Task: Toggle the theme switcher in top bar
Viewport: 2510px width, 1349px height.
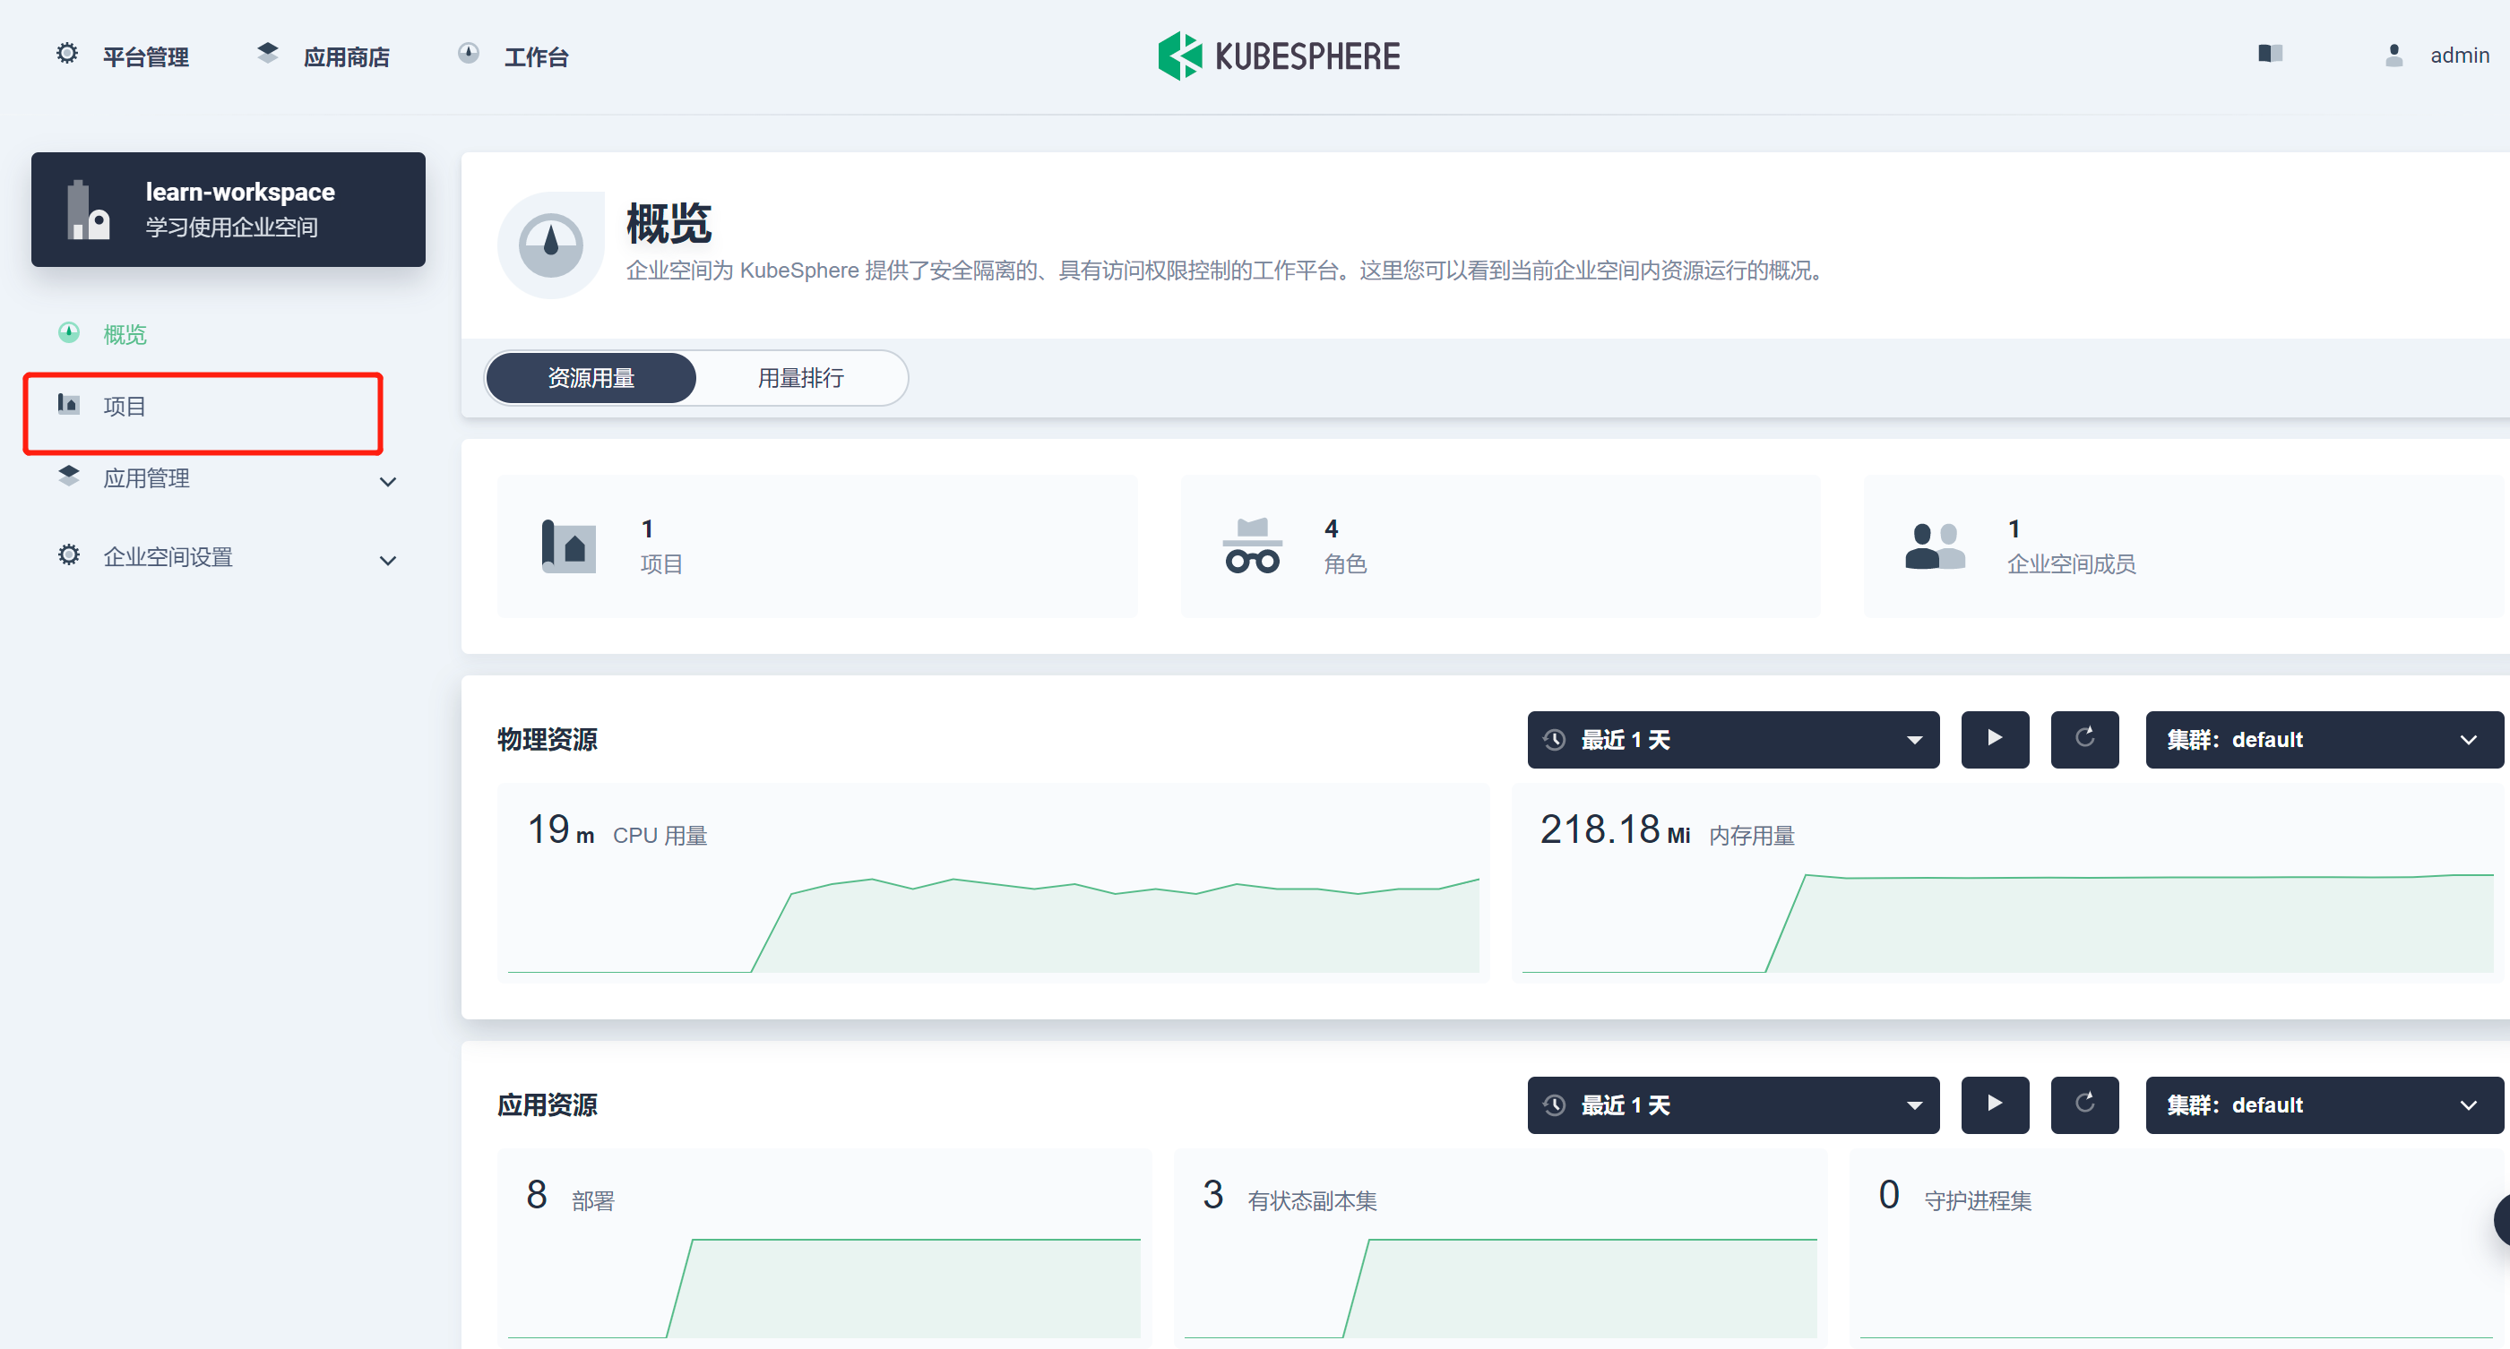Action: (2271, 55)
